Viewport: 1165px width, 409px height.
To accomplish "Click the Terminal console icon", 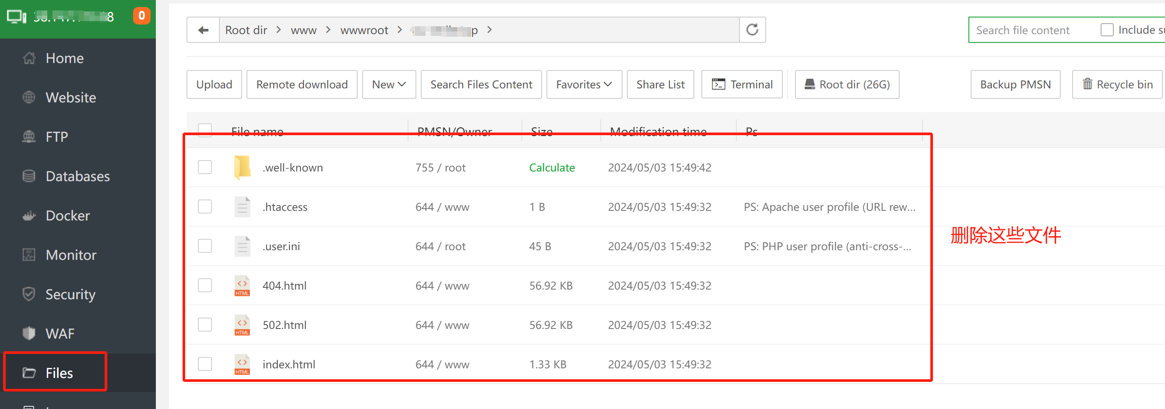I will click(x=718, y=84).
